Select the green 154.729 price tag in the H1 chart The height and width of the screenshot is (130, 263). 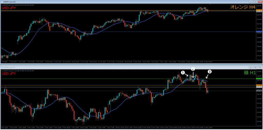click(259, 79)
